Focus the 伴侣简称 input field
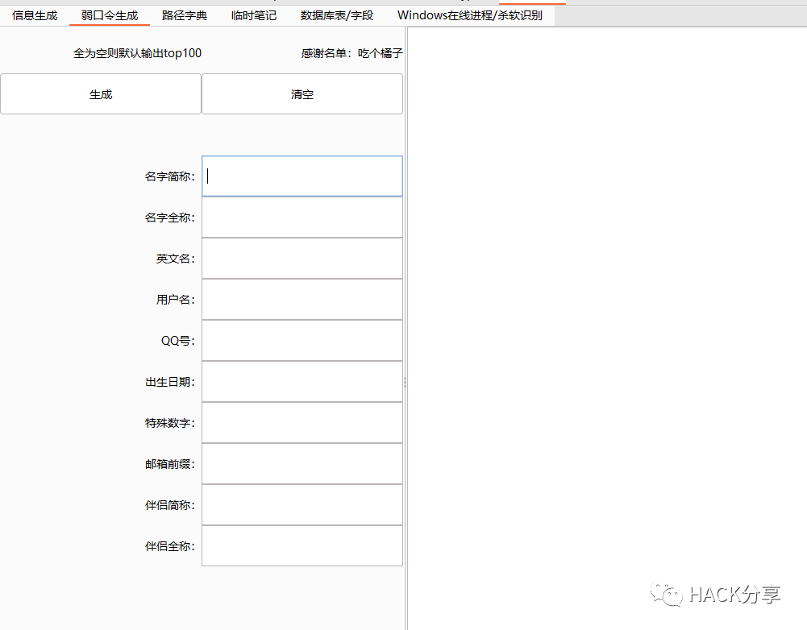This screenshot has width=807, height=630. point(302,505)
